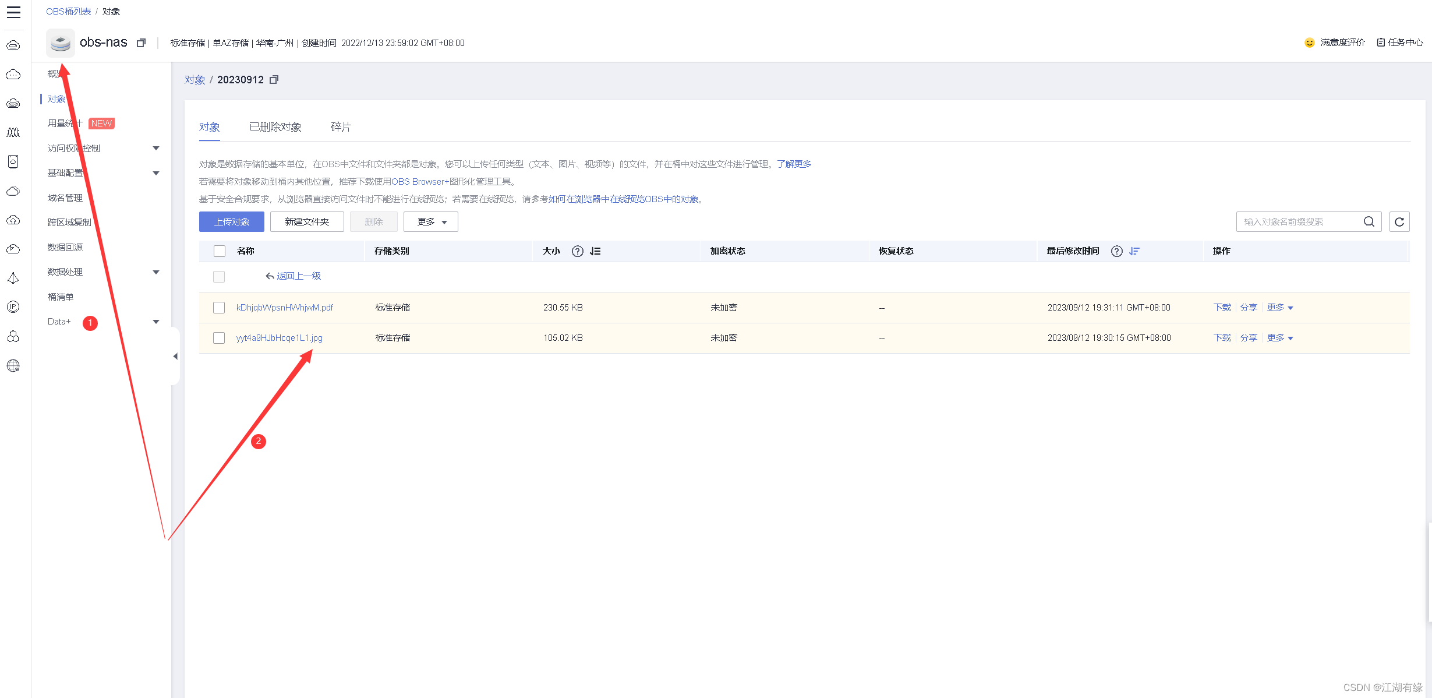Screen dimensions: 1432x698
Task: Open 更多 actions for the jpg file
Action: [1280, 338]
